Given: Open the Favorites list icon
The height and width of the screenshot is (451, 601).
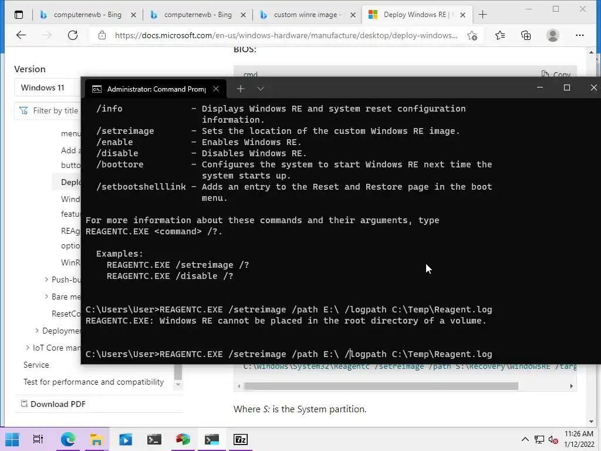Looking at the screenshot, I should tap(500, 36).
